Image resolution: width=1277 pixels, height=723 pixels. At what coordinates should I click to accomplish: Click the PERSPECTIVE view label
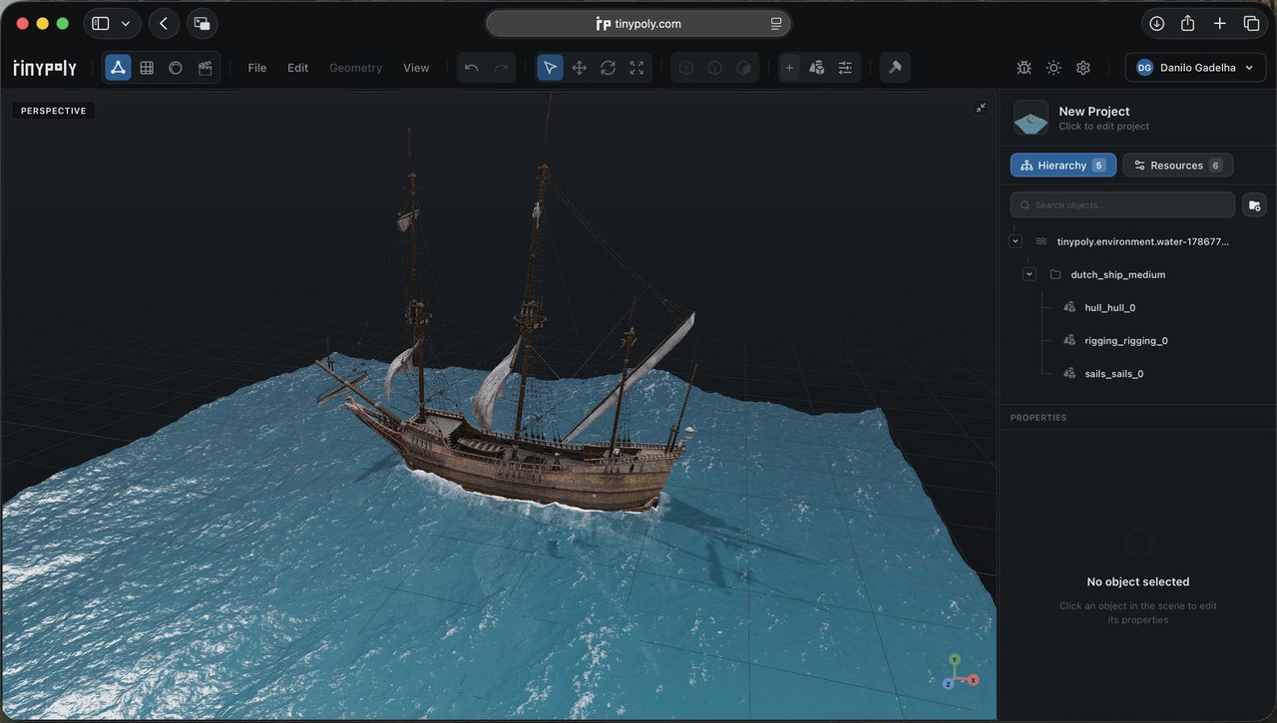[53, 111]
